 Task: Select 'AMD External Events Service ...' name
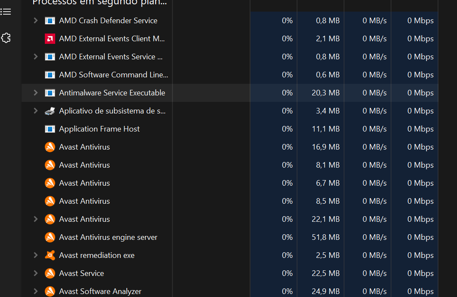[111, 57]
